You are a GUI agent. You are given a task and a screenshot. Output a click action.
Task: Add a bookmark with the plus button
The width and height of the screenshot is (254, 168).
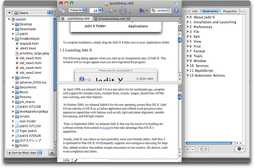tap(187, 149)
